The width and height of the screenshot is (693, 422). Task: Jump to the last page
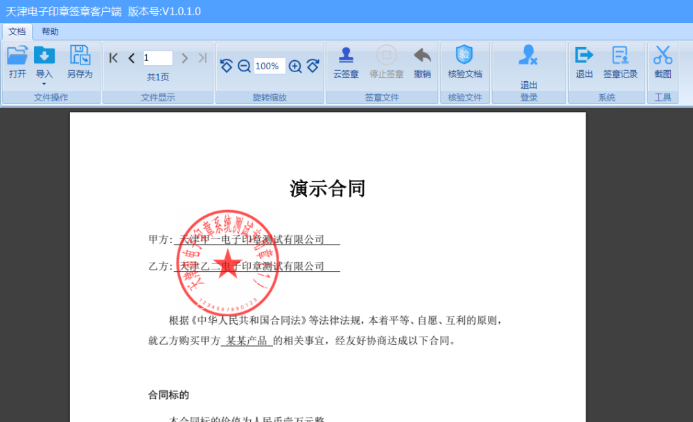pyautogui.click(x=202, y=58)
